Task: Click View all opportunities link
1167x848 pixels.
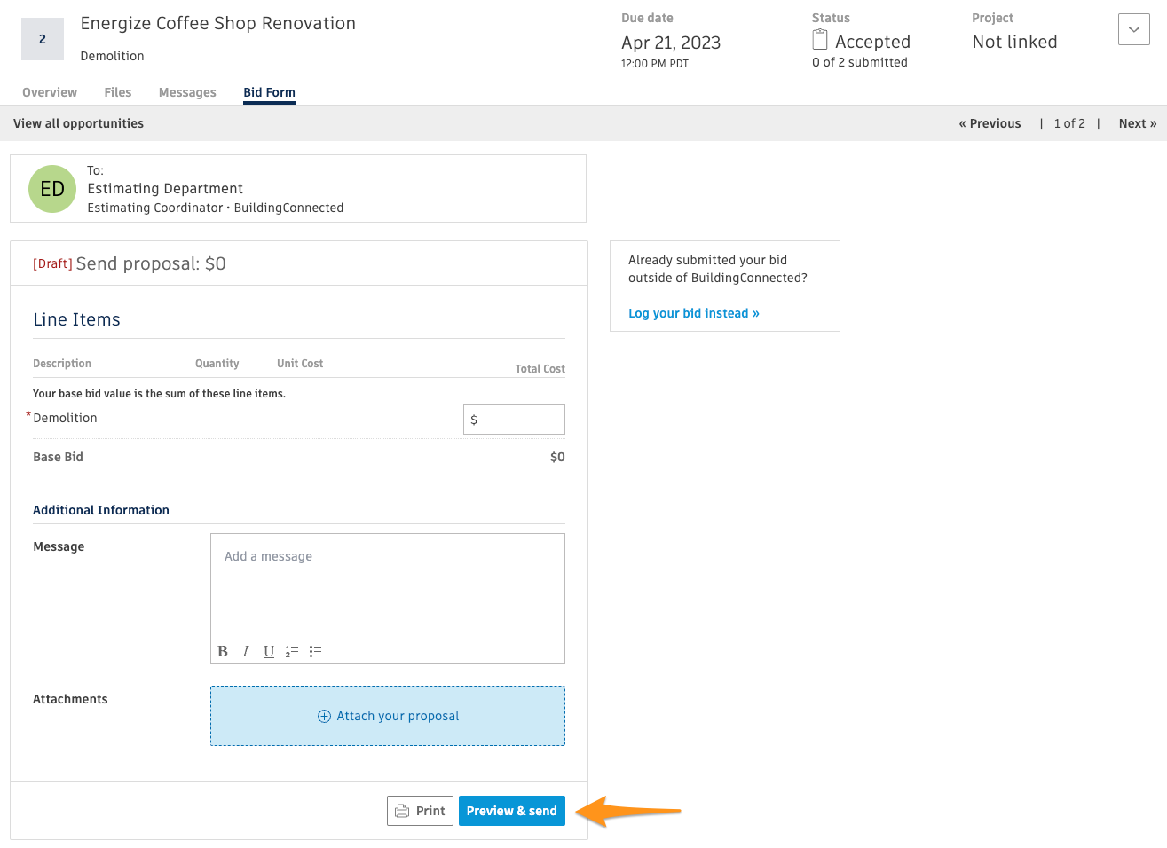Action: 78,123
